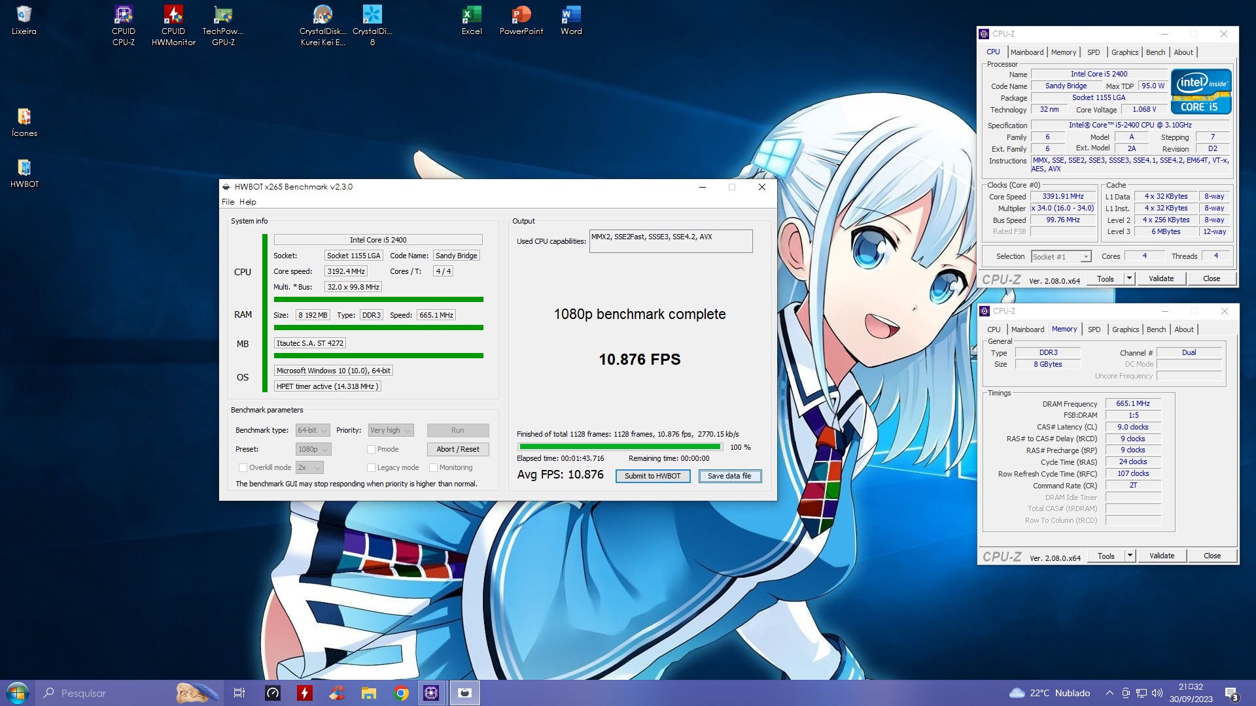Click the Meet Now camera tray icon
This screenshot has height=706, width=1256.
coord(1126,693)
